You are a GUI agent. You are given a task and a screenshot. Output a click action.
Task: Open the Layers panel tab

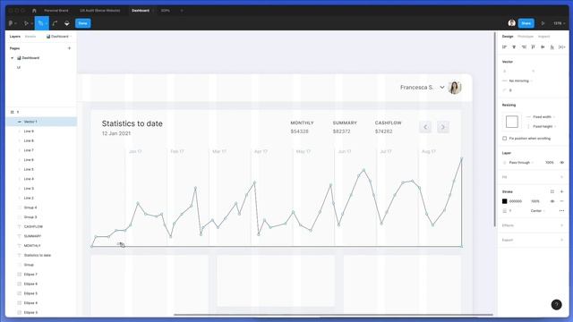pos(15,37)
